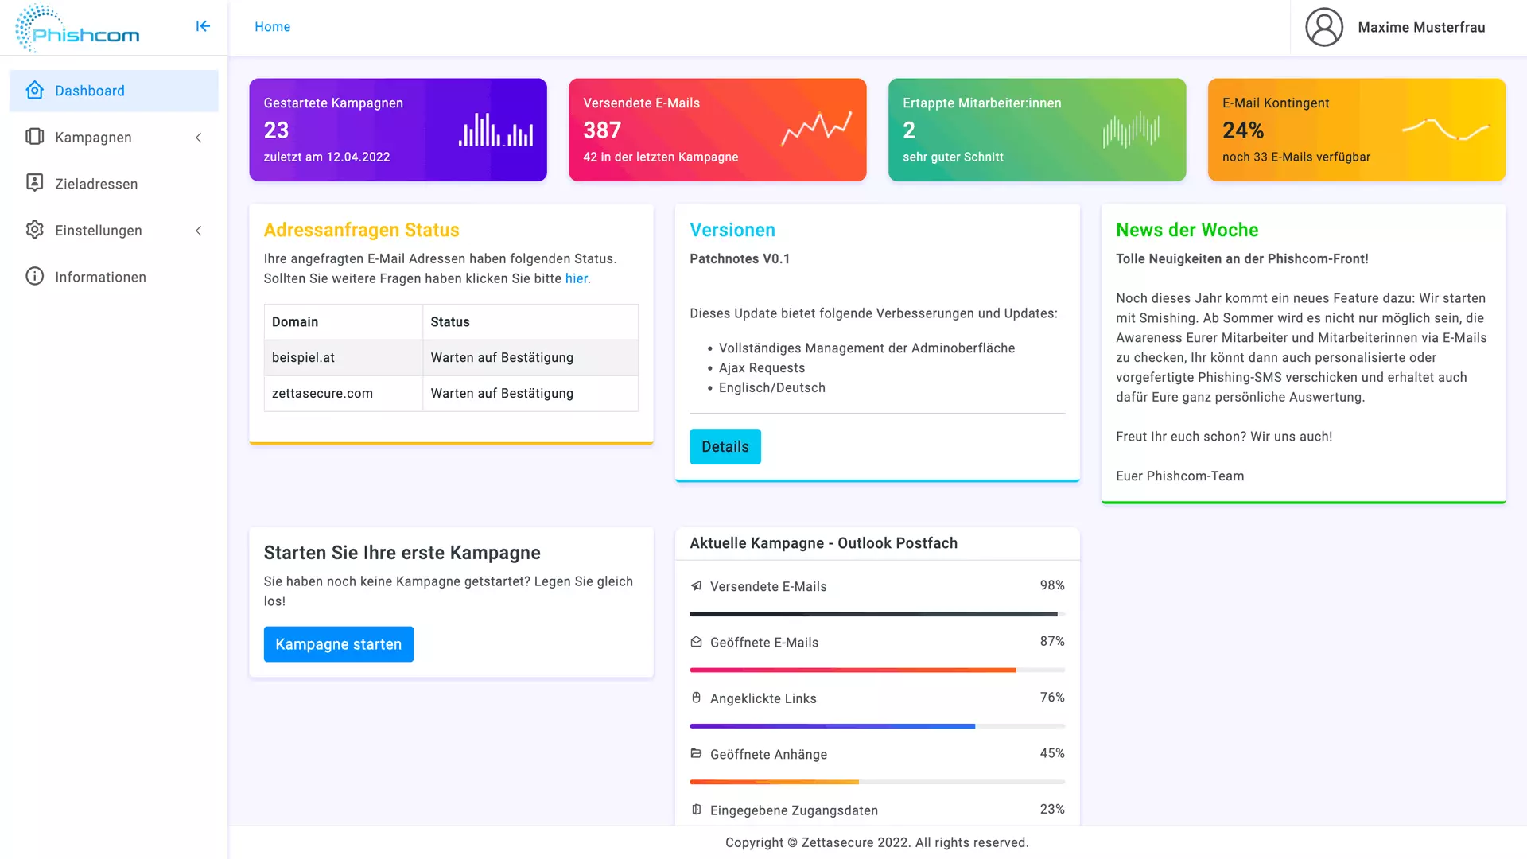This screenshot has width=1527, height=859.
Task: Click the bar chart in Gestartete Kampagnen
Action: point(495,130)
